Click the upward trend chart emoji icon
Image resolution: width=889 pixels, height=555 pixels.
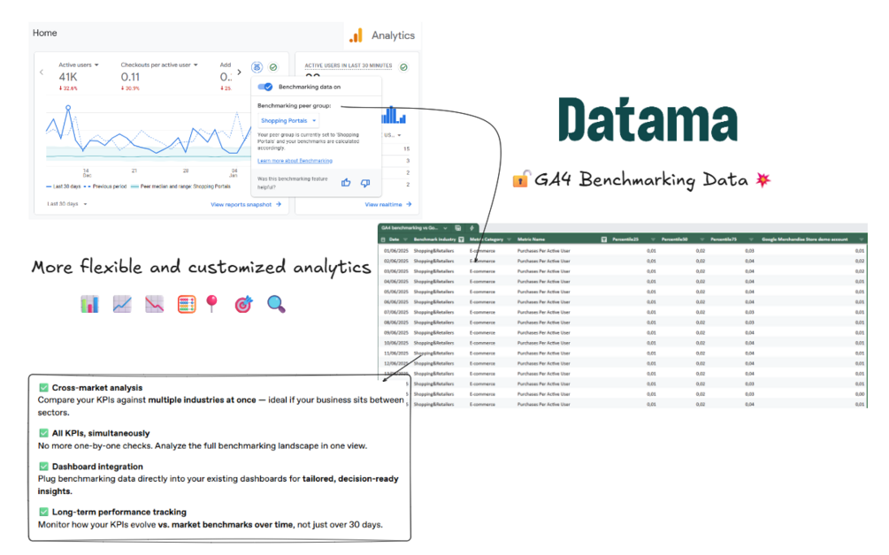[x=122, y=304]
